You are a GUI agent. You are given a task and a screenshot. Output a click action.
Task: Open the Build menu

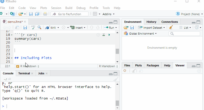[x=69, y=8]
